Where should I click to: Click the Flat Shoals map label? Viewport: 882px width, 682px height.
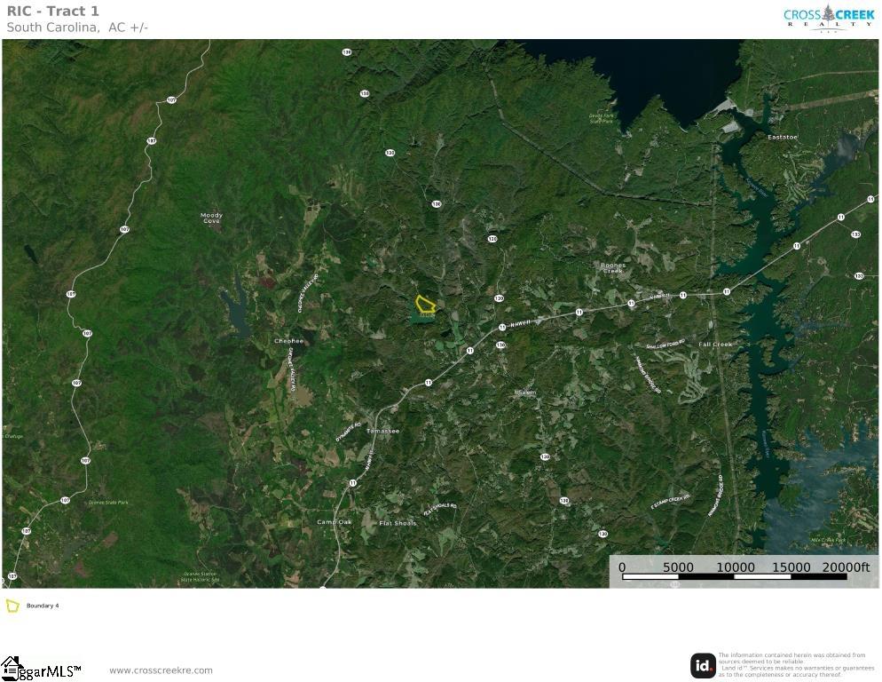tap(398, 523)
